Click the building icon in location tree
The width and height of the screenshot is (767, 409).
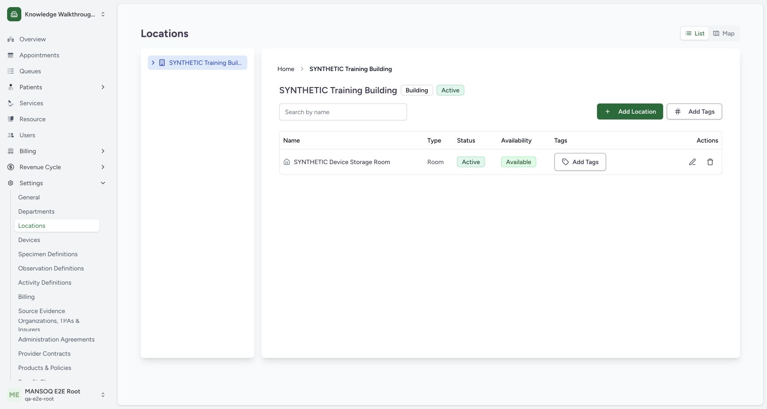[162, 63]
